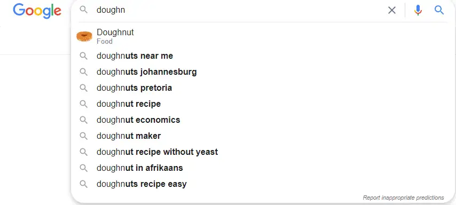Viewport: 456px width, 205px height.
Task: Click the doughnut food thumbnail image
Action: click(84, 36)
